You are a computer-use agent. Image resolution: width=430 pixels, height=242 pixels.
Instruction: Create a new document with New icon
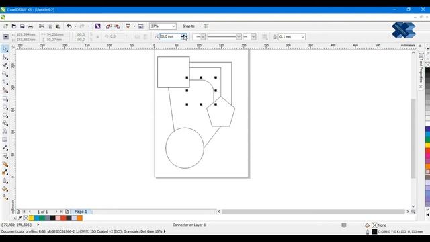point(5,26)
